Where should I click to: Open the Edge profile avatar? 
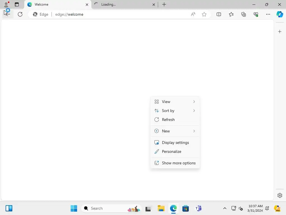pyautogui.click(x=6, y=4)
